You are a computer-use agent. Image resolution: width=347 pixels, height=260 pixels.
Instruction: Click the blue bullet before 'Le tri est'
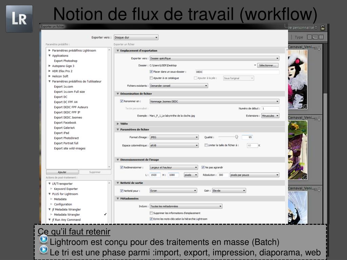(x=44, y=249)
